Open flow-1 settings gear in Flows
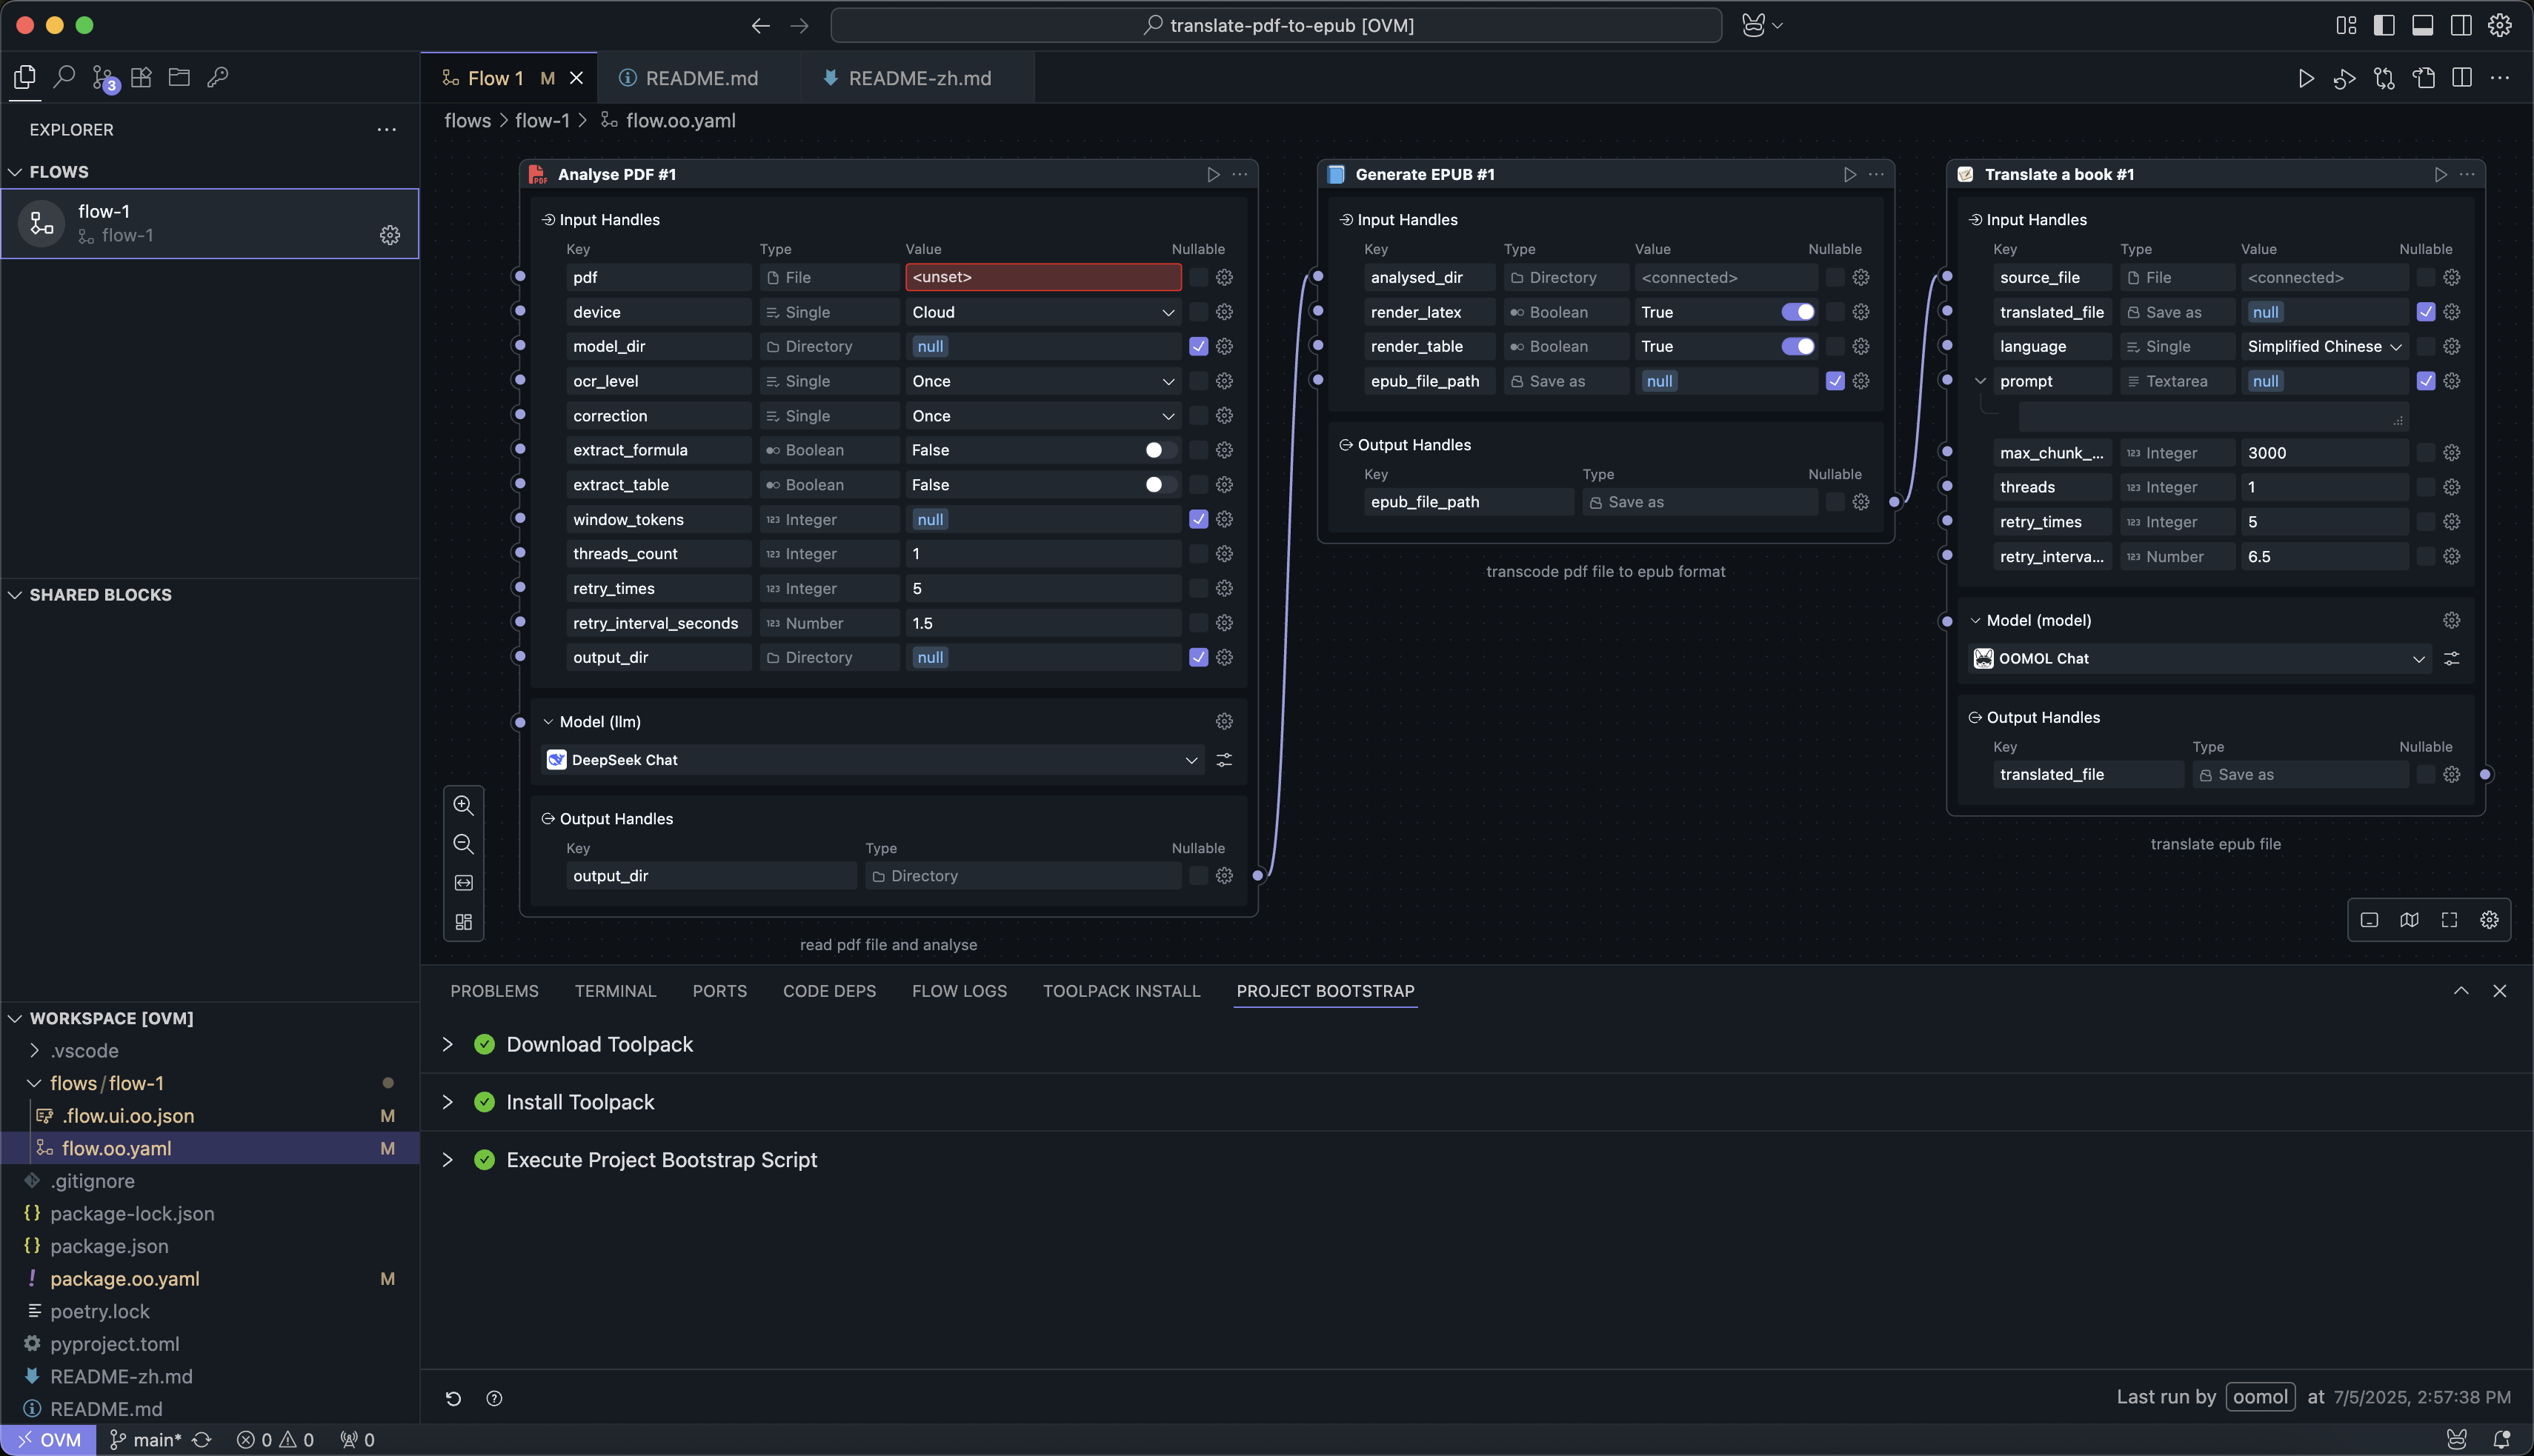 point(390,235)
